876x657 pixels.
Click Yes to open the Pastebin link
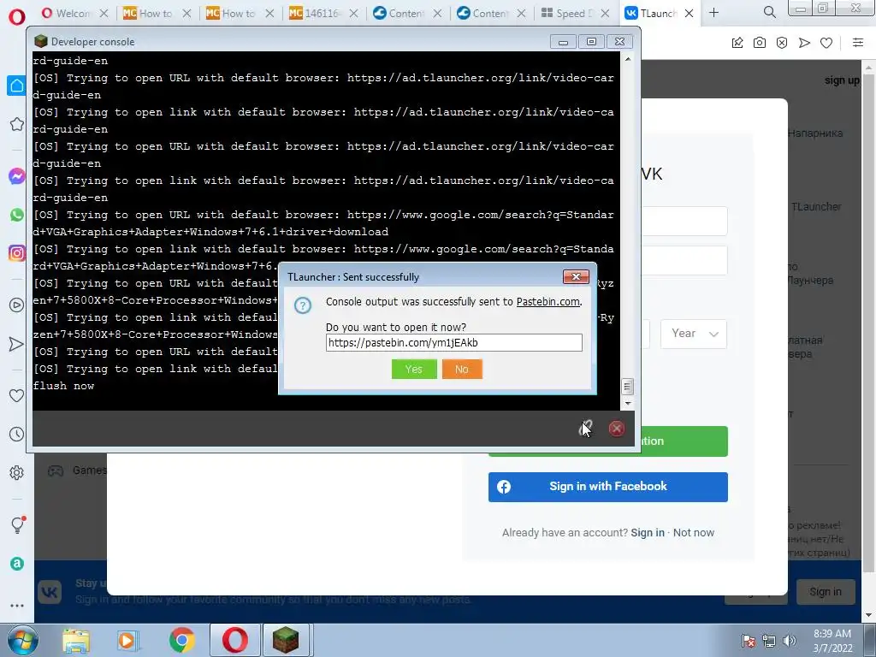(414, 370)
